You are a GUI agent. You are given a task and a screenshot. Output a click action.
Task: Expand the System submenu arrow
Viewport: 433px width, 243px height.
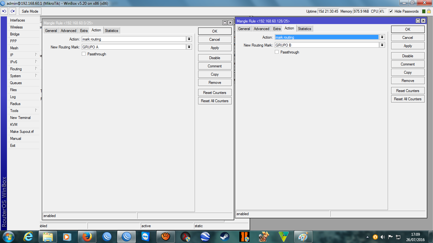(36, 76)
